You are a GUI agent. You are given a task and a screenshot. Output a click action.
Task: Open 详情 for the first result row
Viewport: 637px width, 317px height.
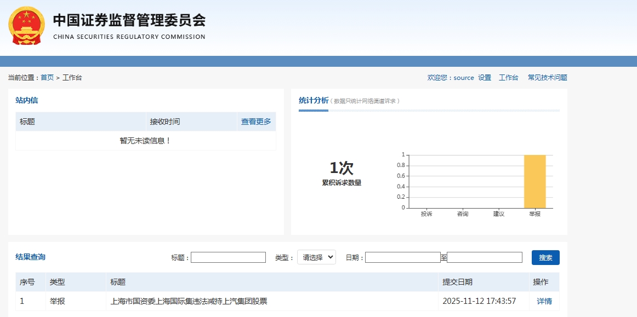click(x=544, y=301)
